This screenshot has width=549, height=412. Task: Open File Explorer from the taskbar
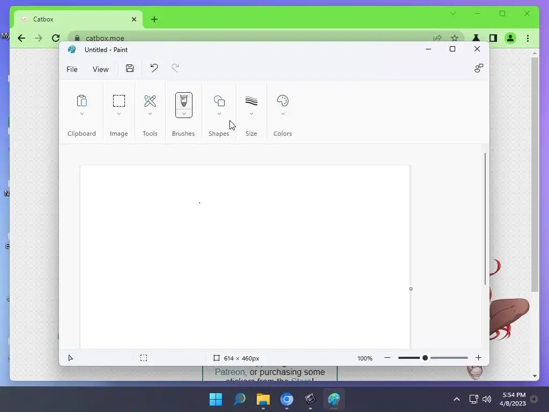tap(263, 399)
